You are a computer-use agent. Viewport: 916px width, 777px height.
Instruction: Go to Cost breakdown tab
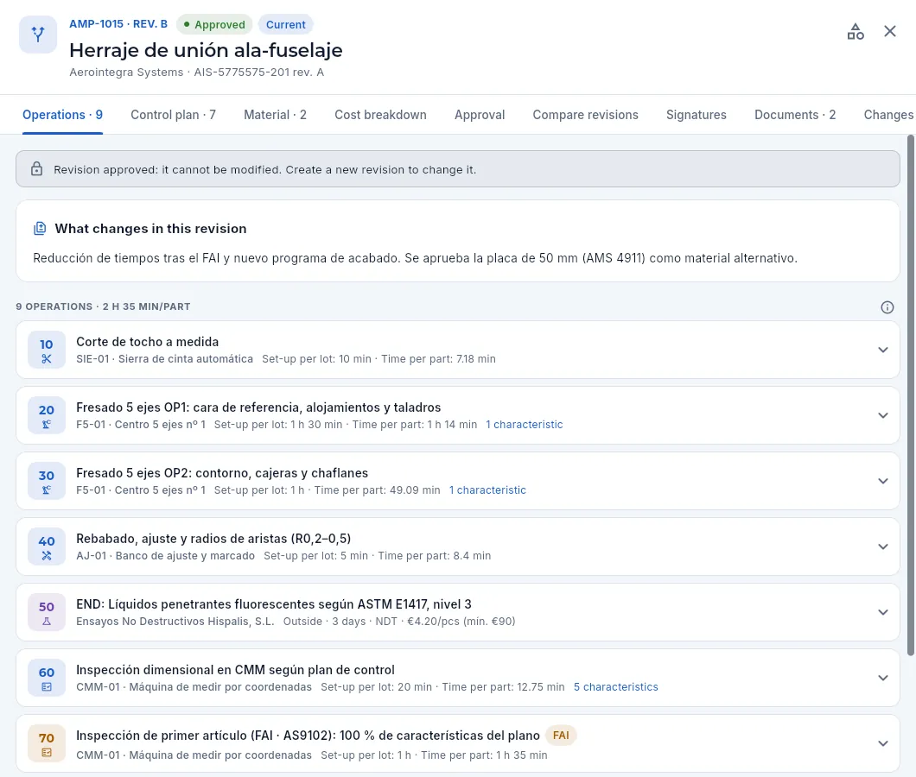tap(380, 115)
